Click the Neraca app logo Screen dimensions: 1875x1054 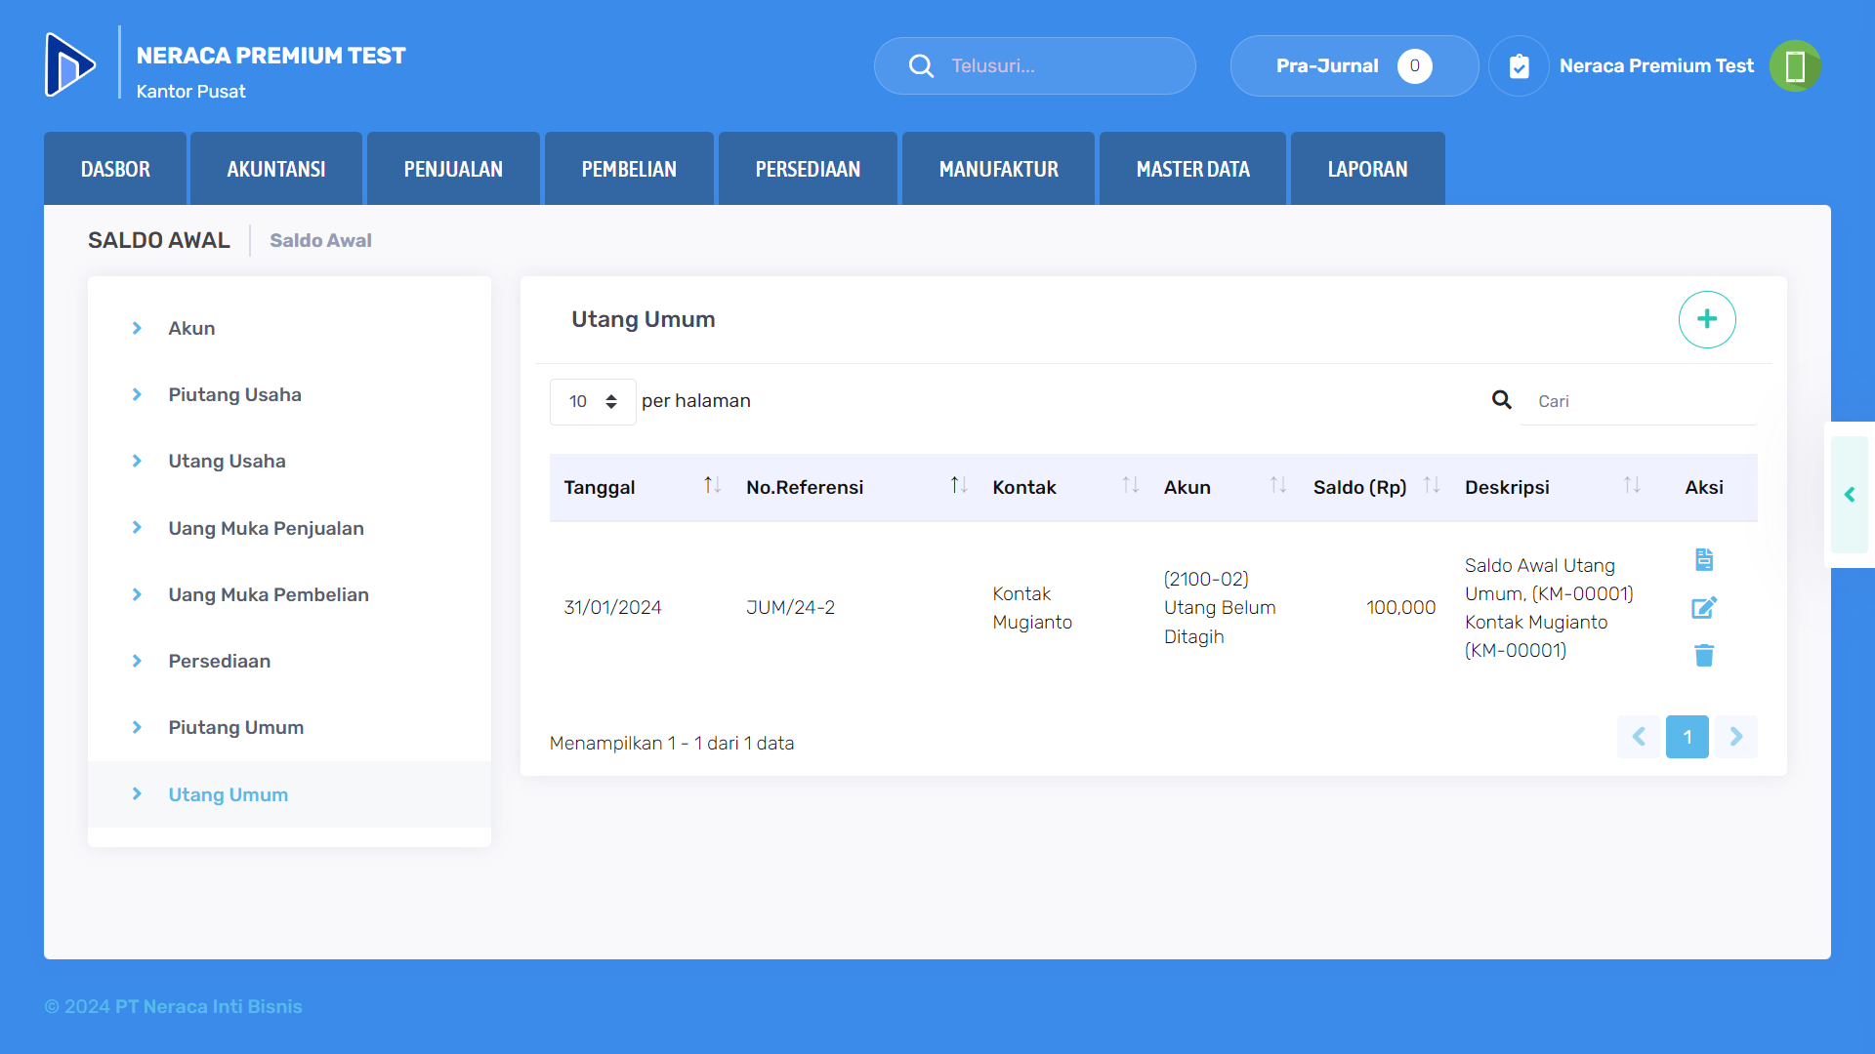pos(70,64)
